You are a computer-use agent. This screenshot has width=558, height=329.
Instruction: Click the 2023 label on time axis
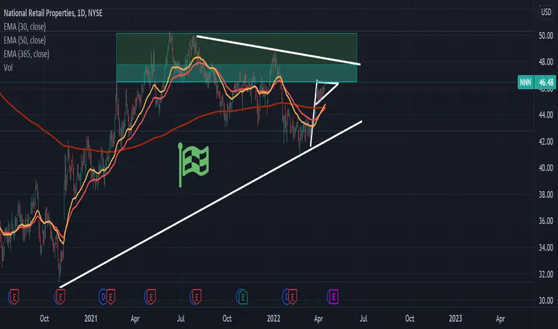[455, 318]
